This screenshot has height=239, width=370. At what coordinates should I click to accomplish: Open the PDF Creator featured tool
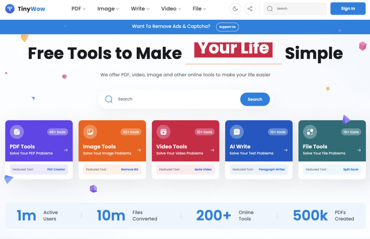pos(56,169)
